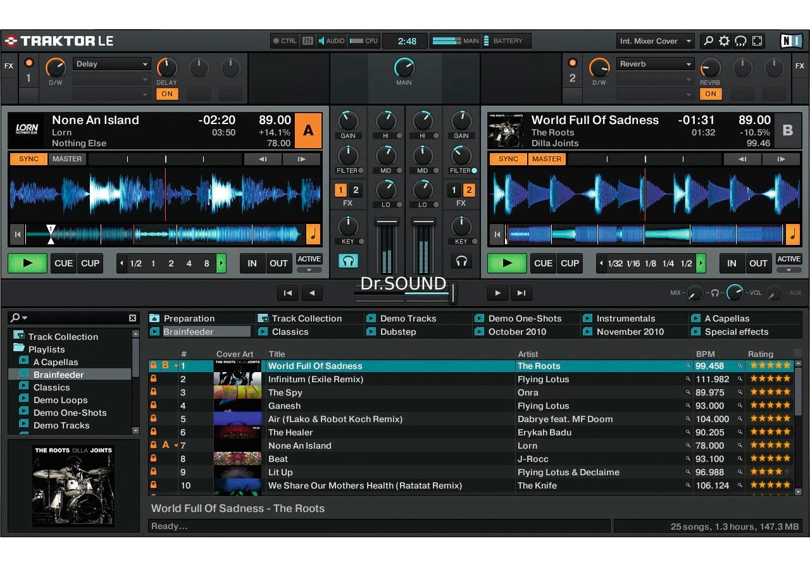Jump to previous track in browser transport

(287, 293)
